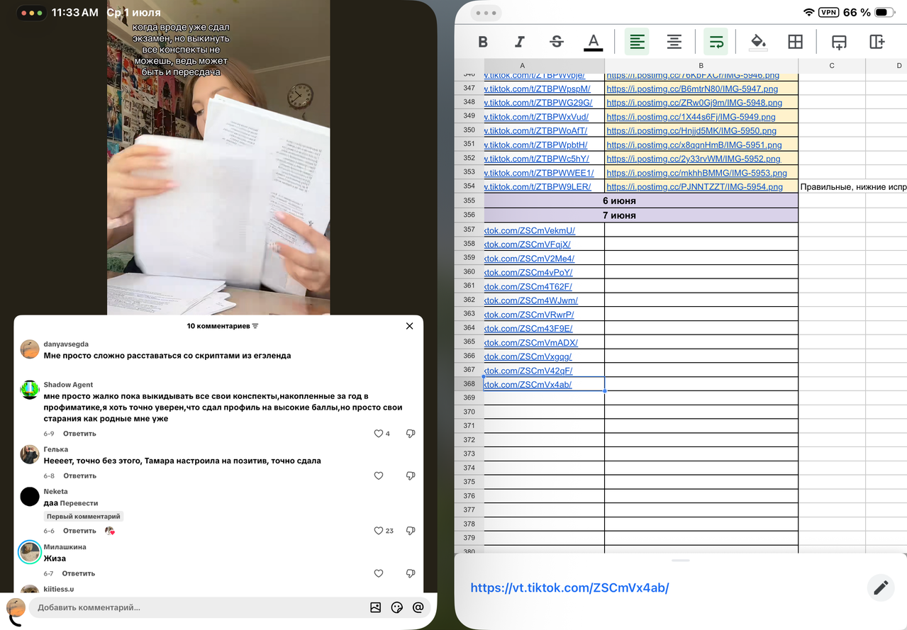Open the ZSCmVx4ab link in row 368

coord(528,385)
